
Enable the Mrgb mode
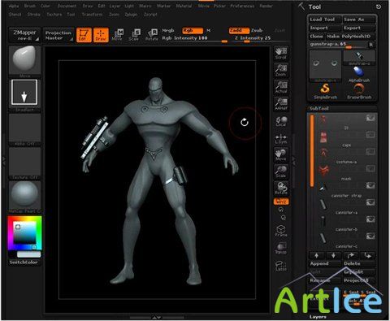(x=168, y=30)
